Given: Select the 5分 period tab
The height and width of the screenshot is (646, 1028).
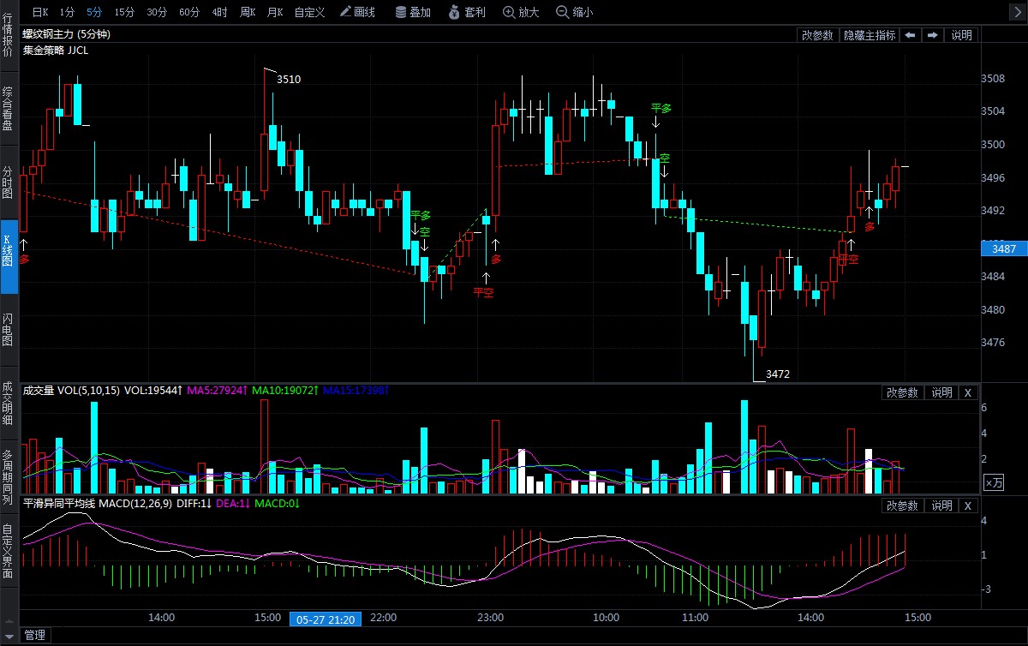Looking at the screenshot, I should click(x=94, y=12).
